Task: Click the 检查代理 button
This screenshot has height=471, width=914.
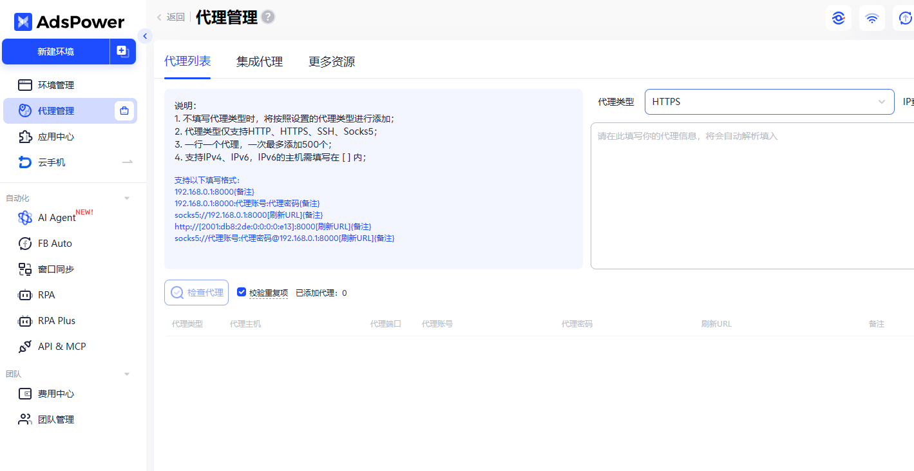Action: click(196, 293)
